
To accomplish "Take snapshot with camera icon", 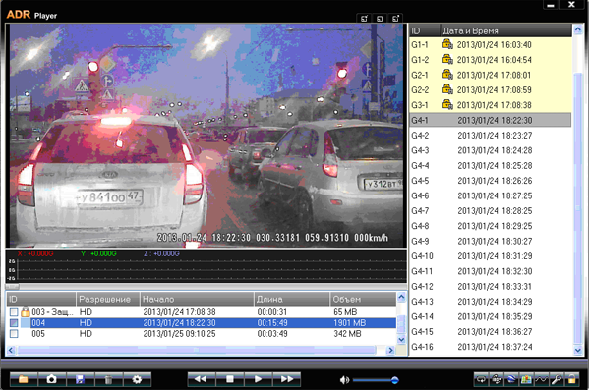I will pos(51,379).
